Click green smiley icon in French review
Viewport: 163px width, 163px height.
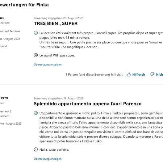tap(36, 33)
